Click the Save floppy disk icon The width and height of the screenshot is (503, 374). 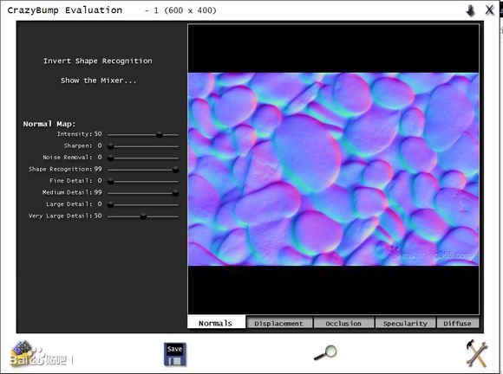click(x=175, y=354)
